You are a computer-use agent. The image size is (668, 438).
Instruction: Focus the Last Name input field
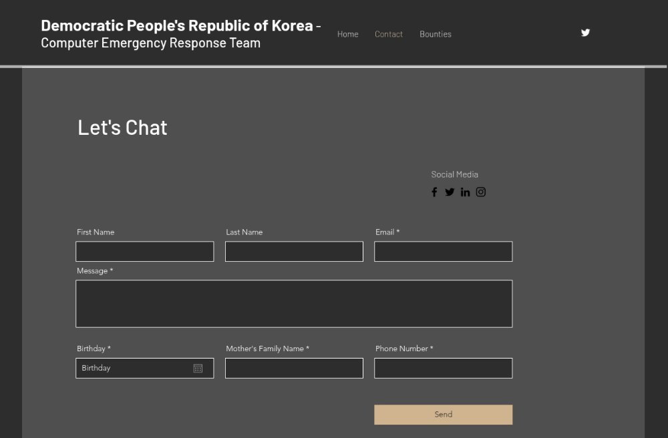tap(294, 252)
